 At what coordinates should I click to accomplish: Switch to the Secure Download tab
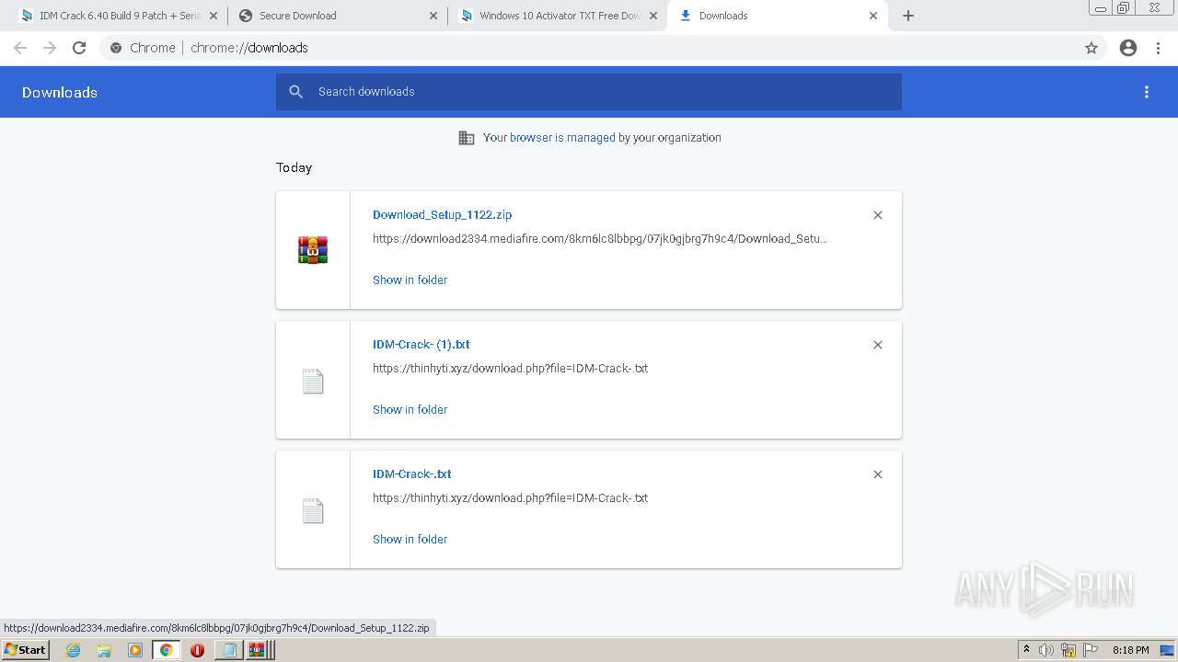336,16
